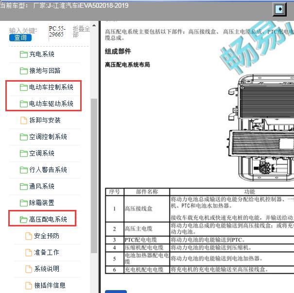Click the sidebar vertical scrollbar thumb
Viewport: 294px width, 293px height.
(94, 176)
